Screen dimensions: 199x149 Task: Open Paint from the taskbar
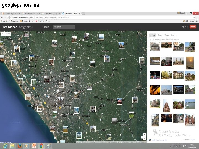point(48,146)
